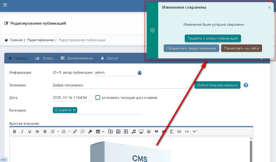Toggle bold formatting in the editor
276x162 pixels.
point(14,132)
